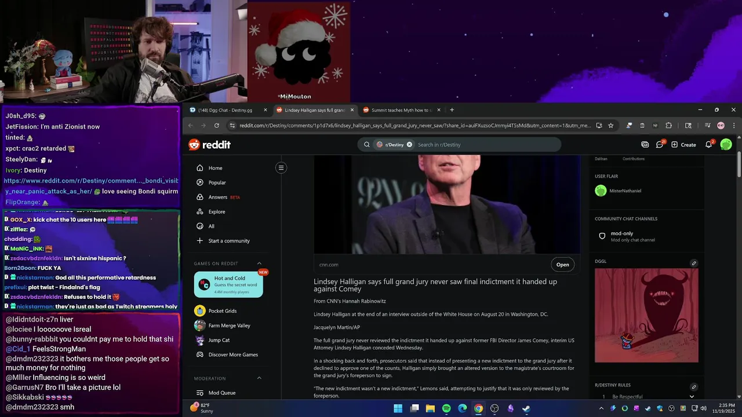Collapse Moderation section in sidebar

(x=259, y=378)
